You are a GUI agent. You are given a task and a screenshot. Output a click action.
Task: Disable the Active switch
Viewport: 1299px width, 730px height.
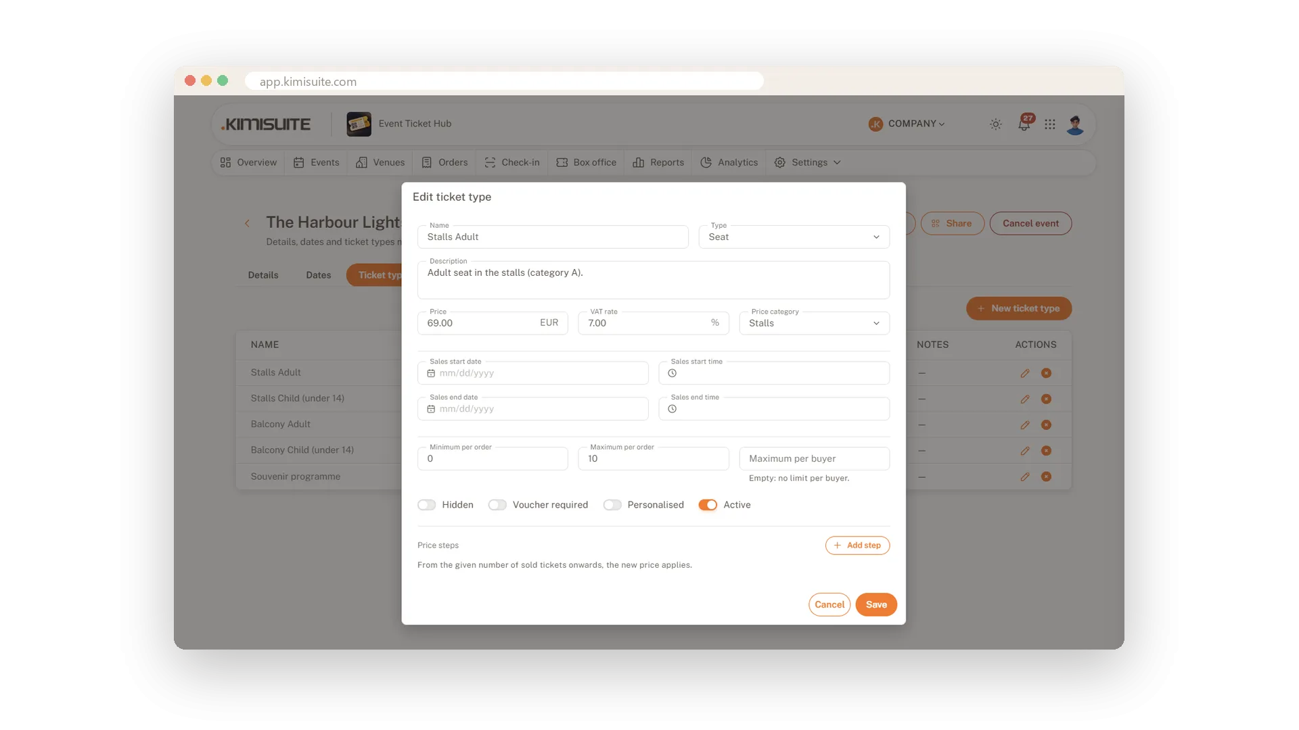(x=708, y=505)
